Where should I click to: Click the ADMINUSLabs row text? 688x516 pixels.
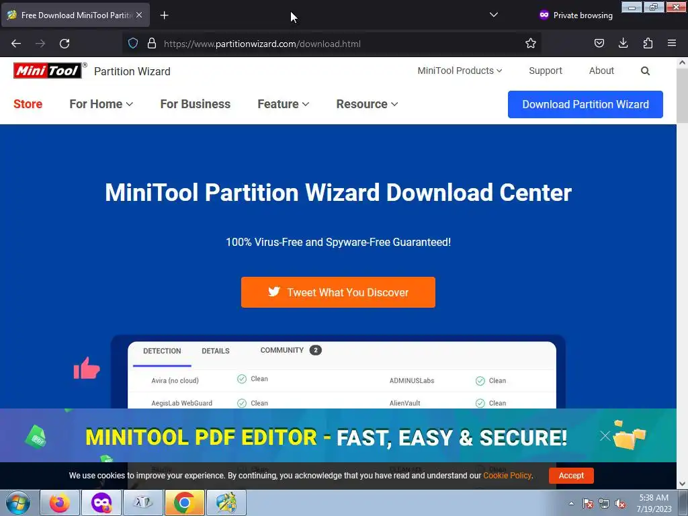click(x=412, y=380)
